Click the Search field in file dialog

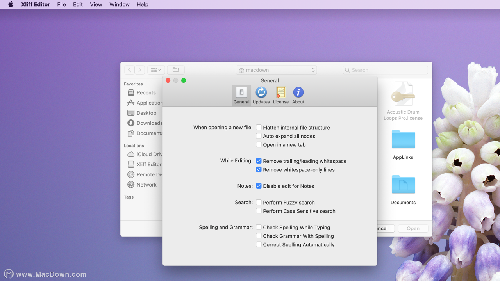[x=385, y=70]
